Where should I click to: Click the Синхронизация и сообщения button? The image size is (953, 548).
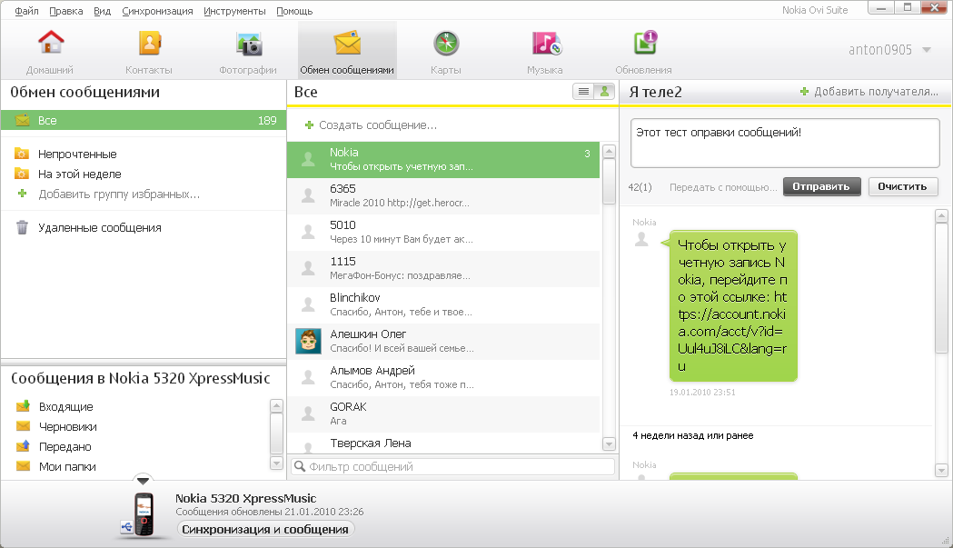click(265, 529)
